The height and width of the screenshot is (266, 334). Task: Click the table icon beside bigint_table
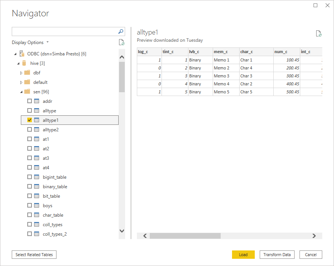click(x=37, y=177)
